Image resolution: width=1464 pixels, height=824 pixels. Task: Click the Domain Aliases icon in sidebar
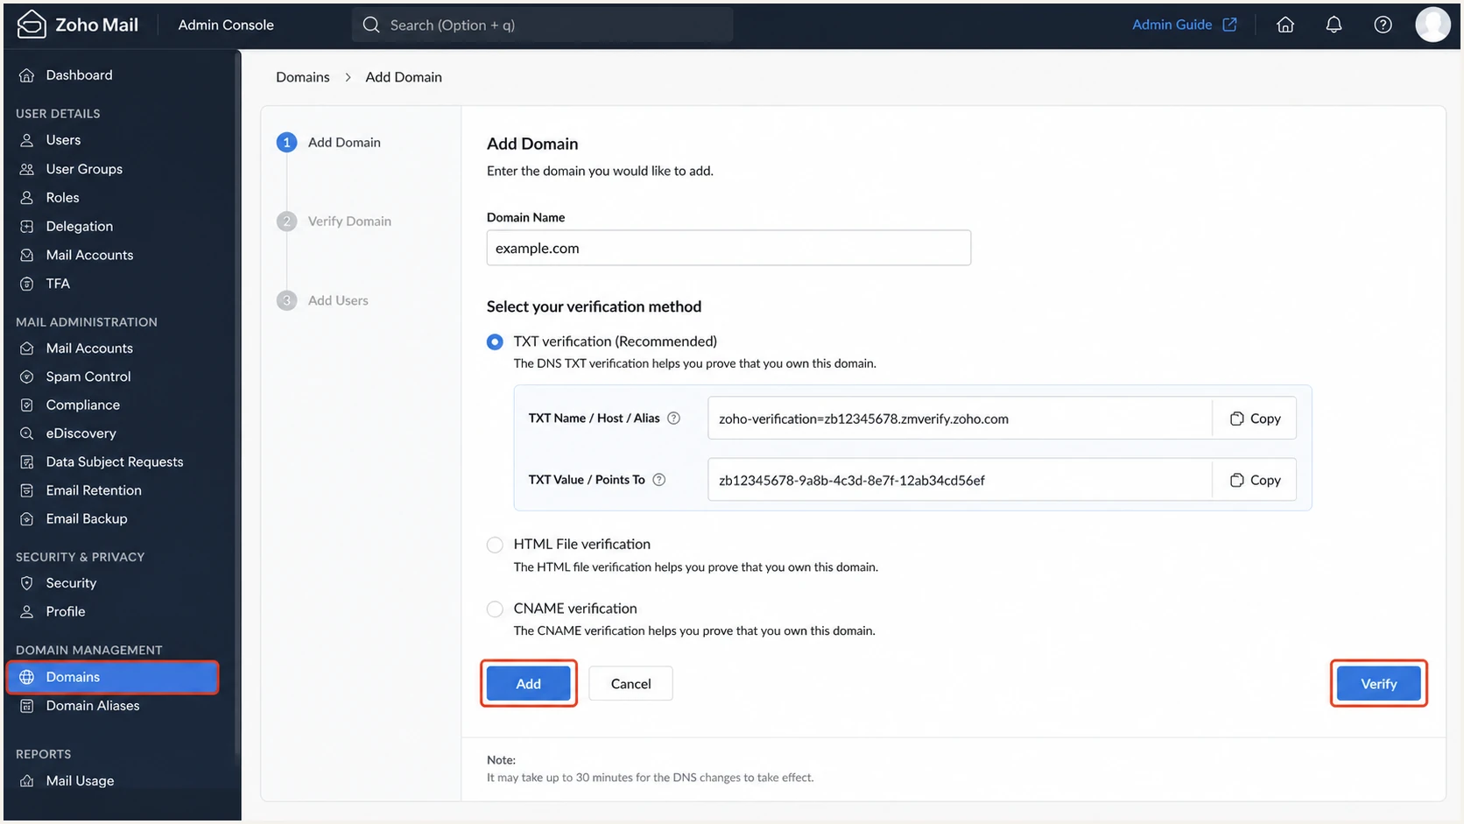click(x=27, y=706)
